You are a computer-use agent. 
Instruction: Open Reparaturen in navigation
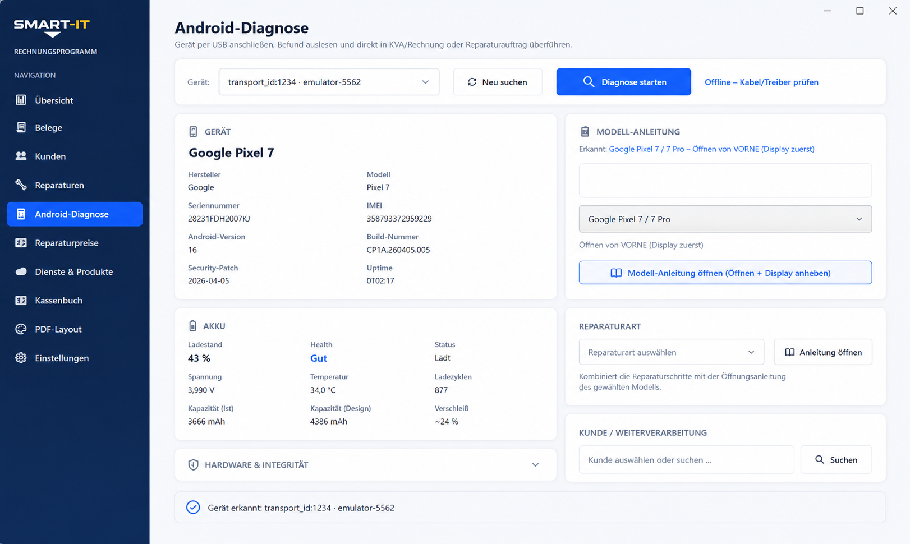(x=75, y=185)
